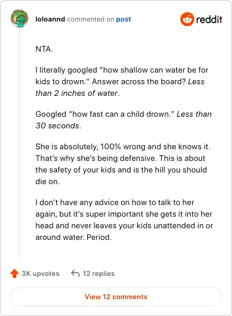The height and width of the screenshot is (316, 232).
Task: Click italic "than 2 inches of water" text
Action: [x=77, y=93]
